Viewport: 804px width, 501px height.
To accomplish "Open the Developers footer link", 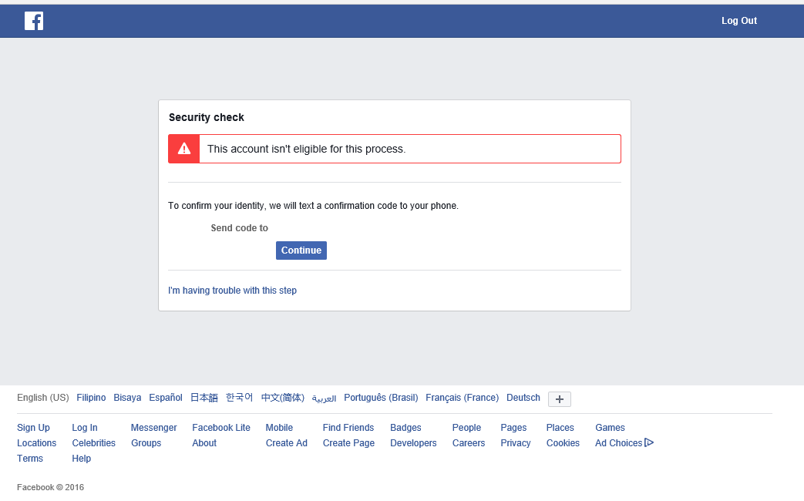I will 413,443.
